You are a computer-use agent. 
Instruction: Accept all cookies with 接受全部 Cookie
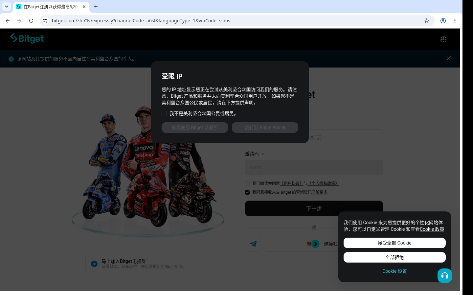tap(394, 243)
